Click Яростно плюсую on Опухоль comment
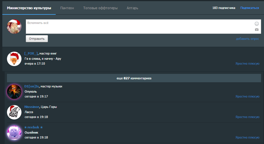264x144 pixels. coord(247,96)
